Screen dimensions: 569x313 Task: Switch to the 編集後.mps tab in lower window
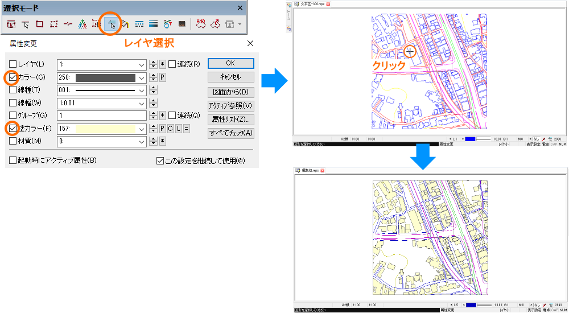point(310,170)
